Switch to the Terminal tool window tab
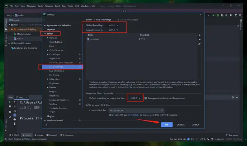This screenshot has width=247, height=146. [x=52, y=135]
